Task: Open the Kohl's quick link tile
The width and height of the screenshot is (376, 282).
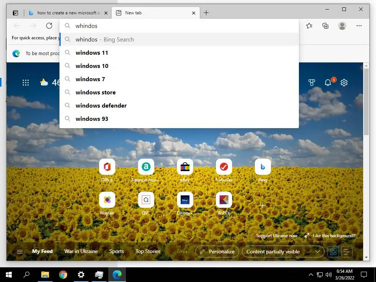Action: tap(224, 200)
